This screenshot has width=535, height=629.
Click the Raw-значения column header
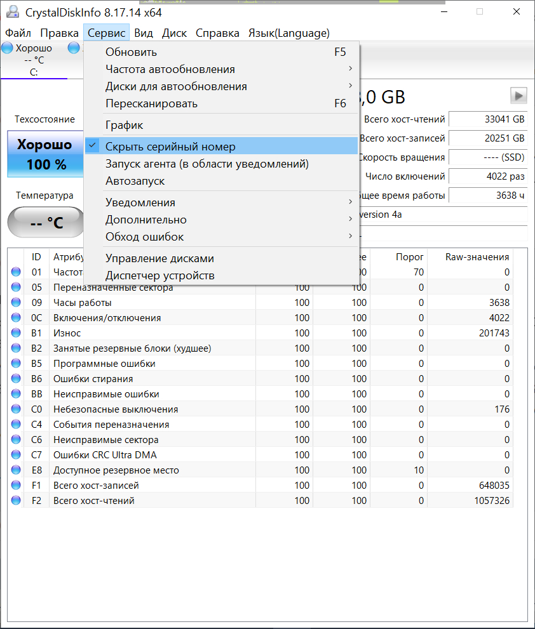[x=470, y=256]
